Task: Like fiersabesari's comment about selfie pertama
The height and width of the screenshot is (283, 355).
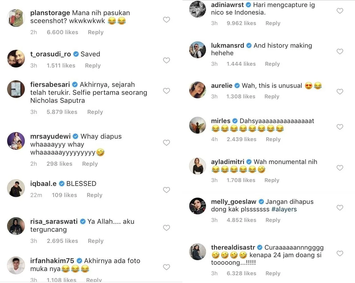Action: point(167,91)
